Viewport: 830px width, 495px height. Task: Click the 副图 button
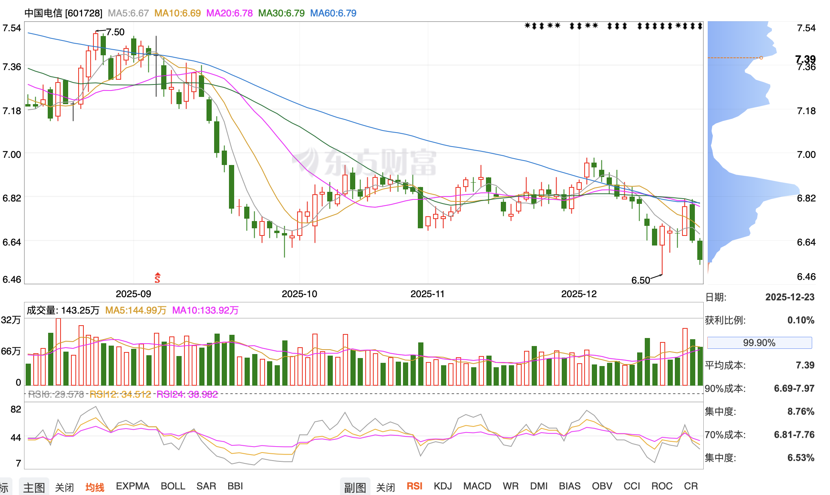coord(355,487)
